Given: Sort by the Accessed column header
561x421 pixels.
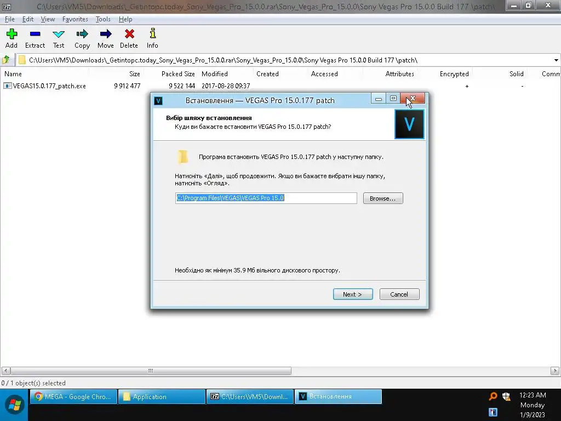Looking at the screenshot, I should click(324, 74).
